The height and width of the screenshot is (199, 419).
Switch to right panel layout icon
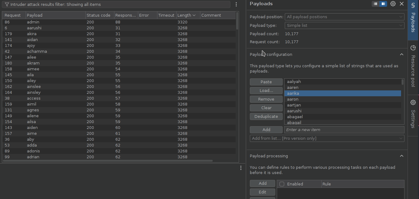pyautogui.click(x=383, y=4)
